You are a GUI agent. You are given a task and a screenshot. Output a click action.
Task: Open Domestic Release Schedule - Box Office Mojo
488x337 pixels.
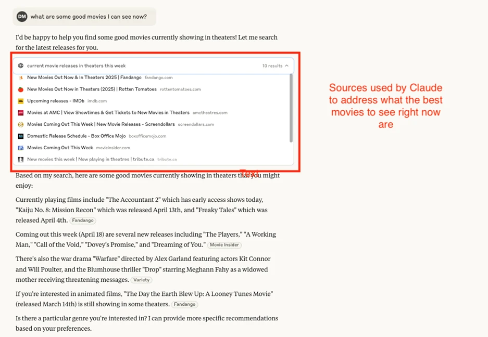point(76,136)
